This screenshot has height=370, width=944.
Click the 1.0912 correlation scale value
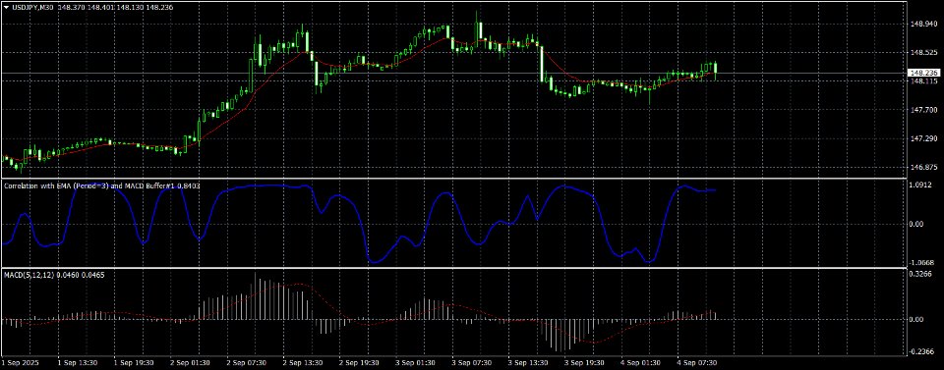pyautogui.click(x=921, y=185)
